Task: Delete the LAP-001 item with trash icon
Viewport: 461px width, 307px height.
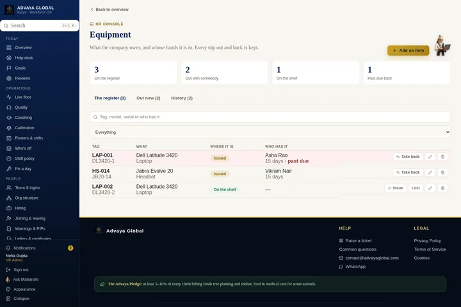Action: (442, 157)
